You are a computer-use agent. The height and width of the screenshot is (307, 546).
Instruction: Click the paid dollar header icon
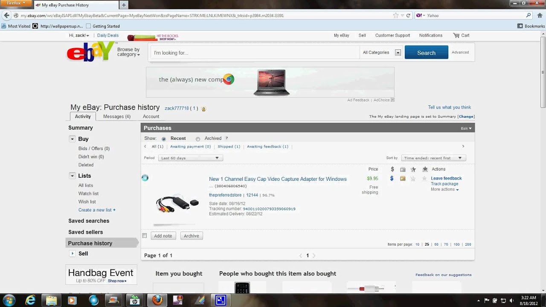[392, 169]
